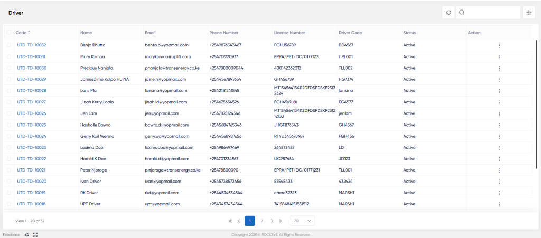Open actions menu for RK Driver
The height and width of the screenshot is (238, 541).
tap(499, 193)
